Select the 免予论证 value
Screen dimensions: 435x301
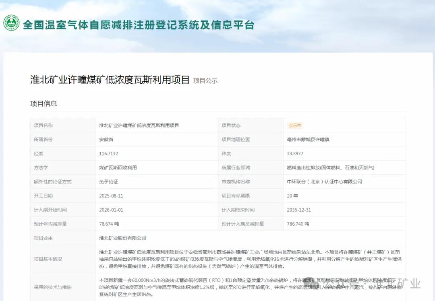(108, 182)
